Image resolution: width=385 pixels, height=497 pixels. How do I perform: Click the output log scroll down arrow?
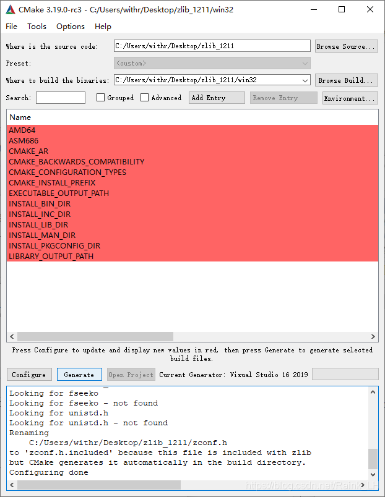(x=373, y=474)
